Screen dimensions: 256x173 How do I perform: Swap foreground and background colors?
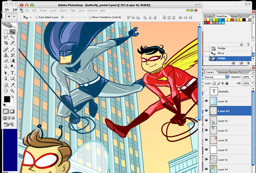pos(13,97)
